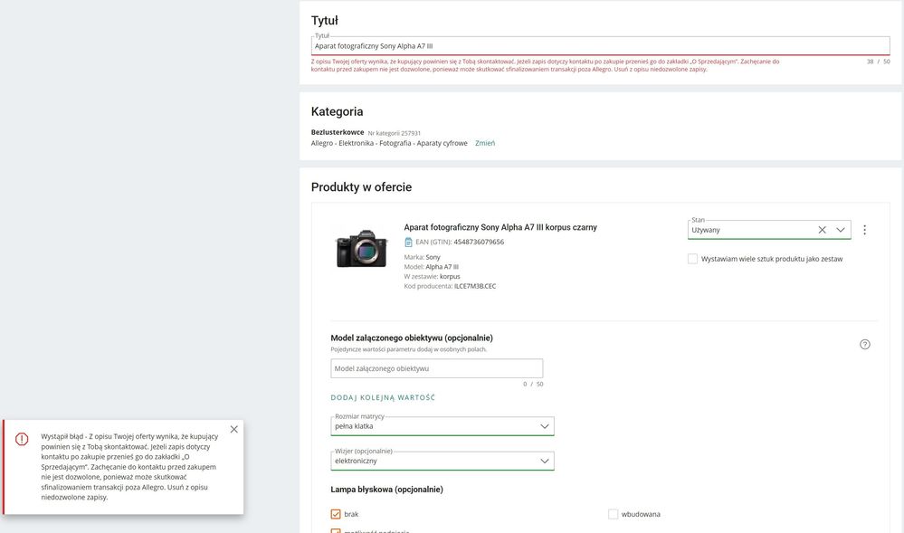Clear the Stan field with X icon
Screen dimensions: 904x533
point(823,230)
